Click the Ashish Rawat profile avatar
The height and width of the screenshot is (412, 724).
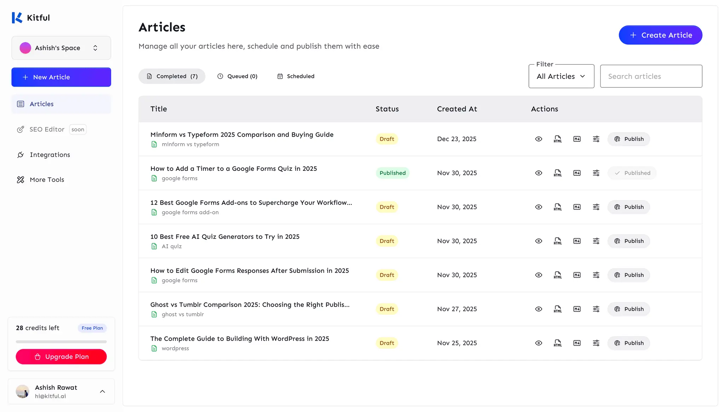(x=23, y=391)
